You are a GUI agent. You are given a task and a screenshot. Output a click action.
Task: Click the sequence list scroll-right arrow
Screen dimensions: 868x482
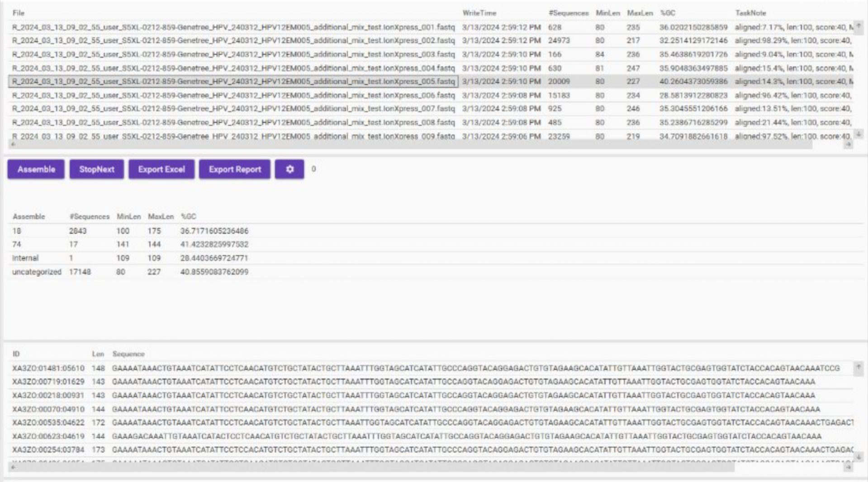coord(849,467)
